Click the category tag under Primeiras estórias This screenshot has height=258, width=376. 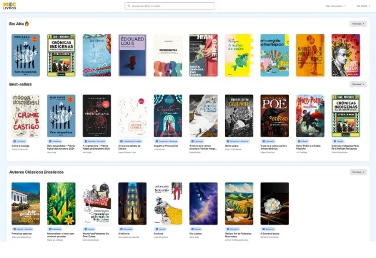point(23,229)
